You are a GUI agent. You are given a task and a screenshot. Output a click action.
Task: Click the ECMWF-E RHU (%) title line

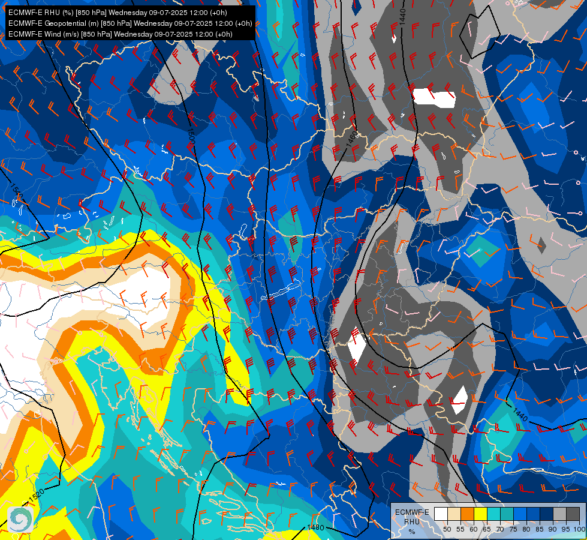point(118,13)
